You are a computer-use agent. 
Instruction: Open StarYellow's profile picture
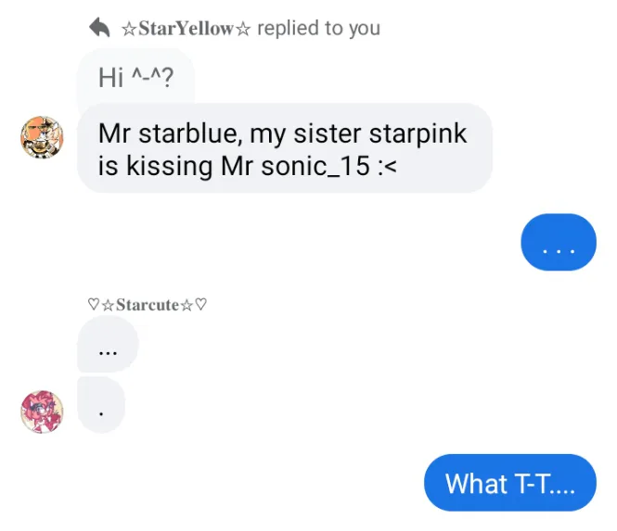click(x=42, y=138)
